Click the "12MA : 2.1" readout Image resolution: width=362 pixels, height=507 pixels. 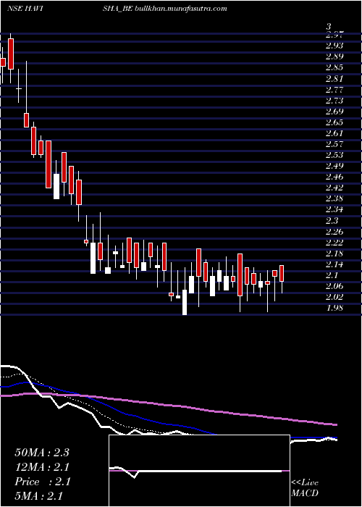tap(42, 467)
